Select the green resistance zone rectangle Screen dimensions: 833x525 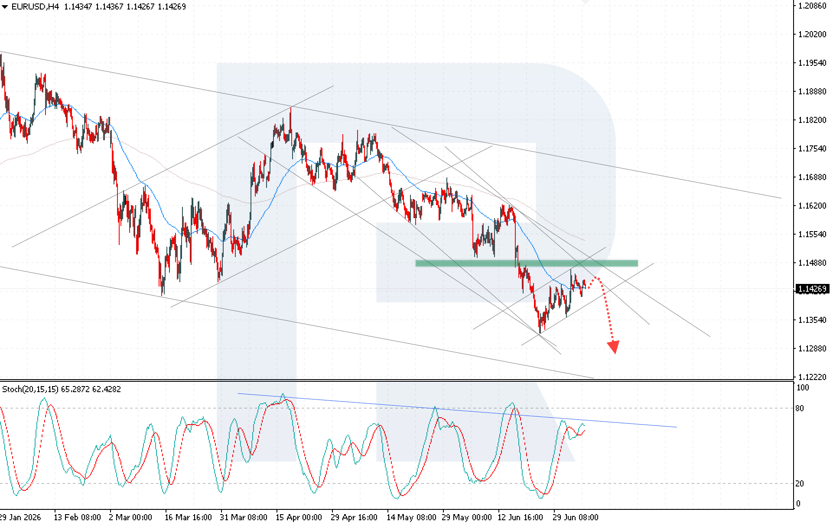(527, 263)
